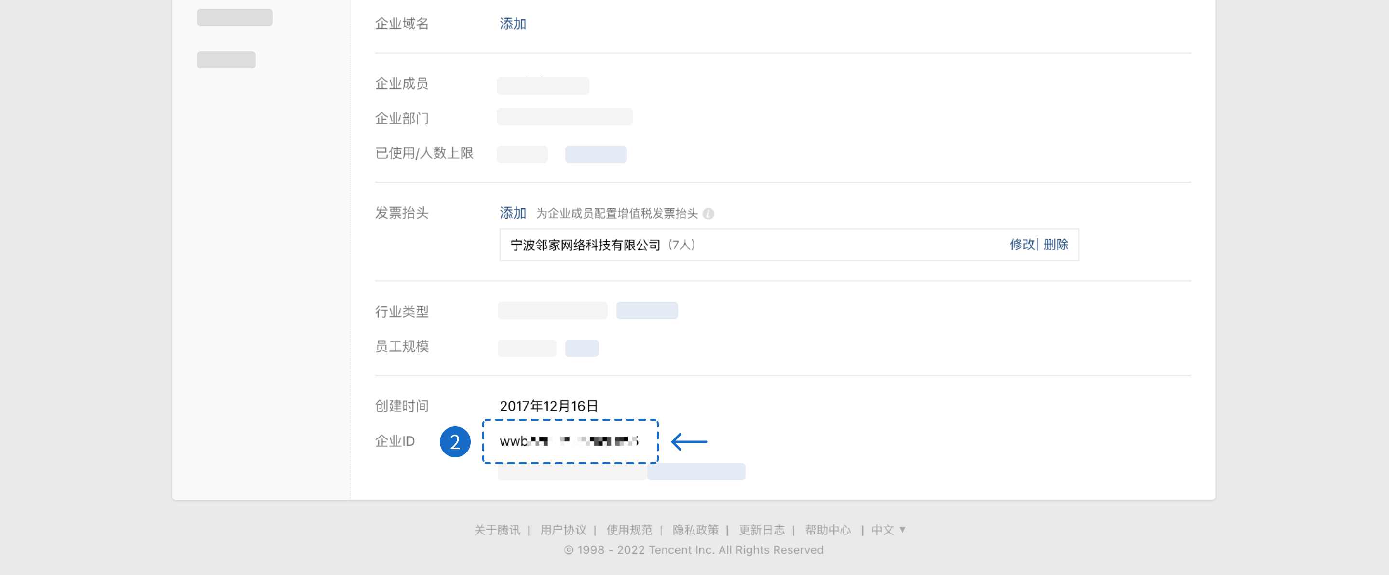
Task: Click the 行业类型 label
Action: (x=402, y=312)
